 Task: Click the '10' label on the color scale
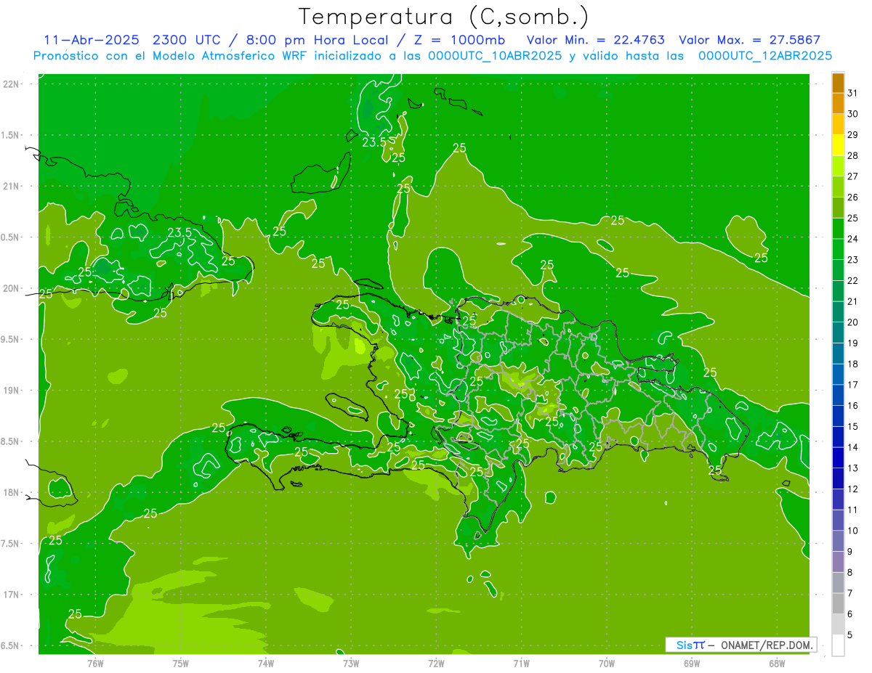853,531
